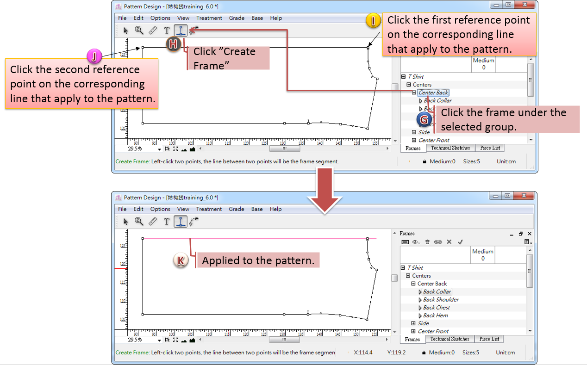
Task: Click the trash delete icon in Frames panel
Action: point(427,242)
